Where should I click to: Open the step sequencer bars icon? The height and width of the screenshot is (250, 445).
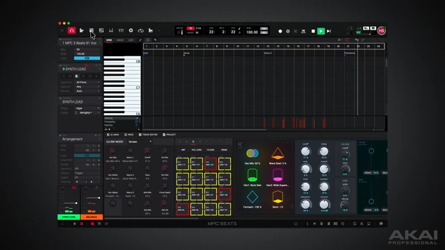111,31
